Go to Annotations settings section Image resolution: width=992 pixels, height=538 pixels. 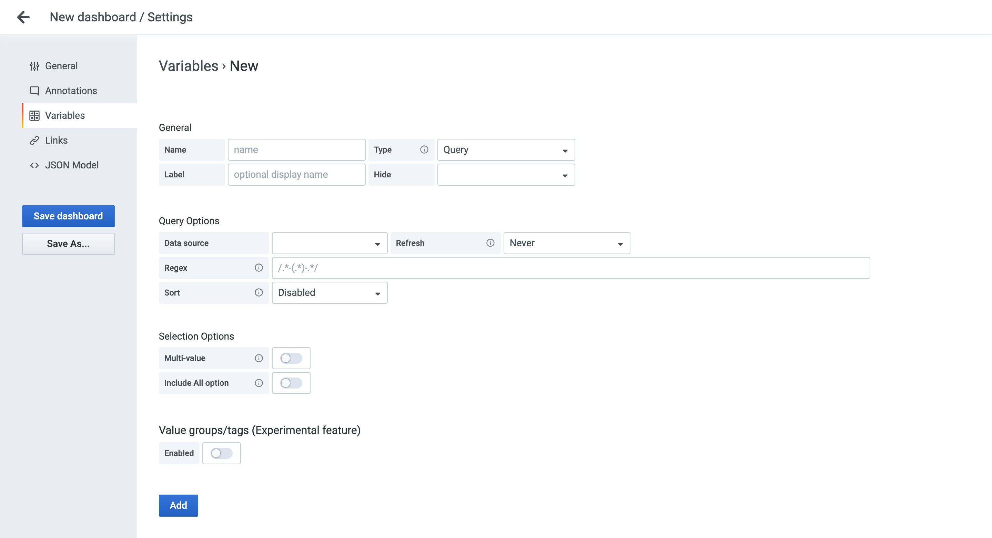[x=71, y=91]
